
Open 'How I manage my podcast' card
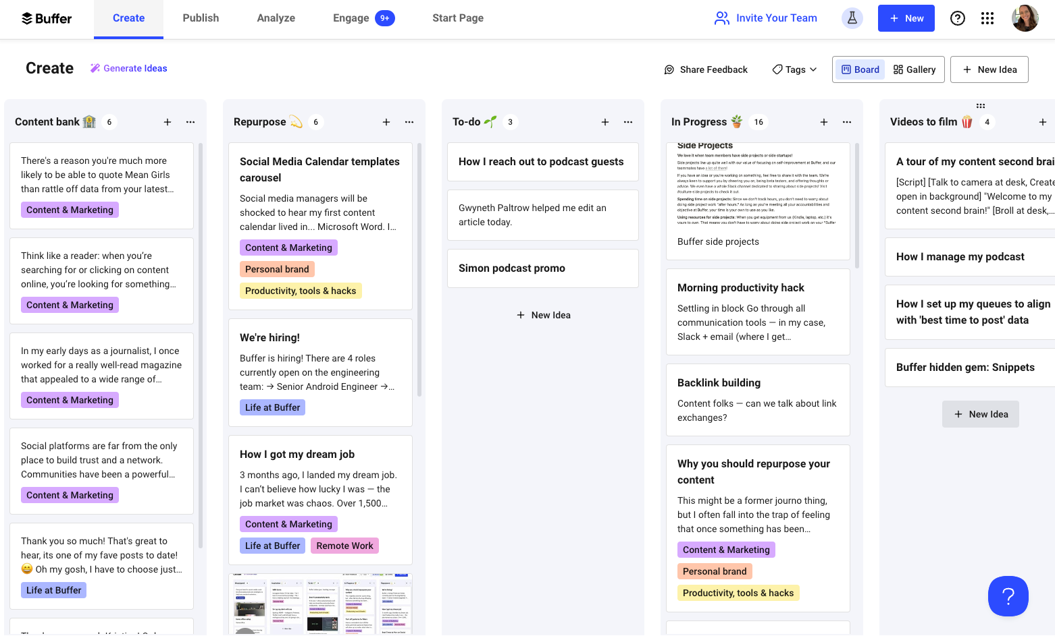971,257
